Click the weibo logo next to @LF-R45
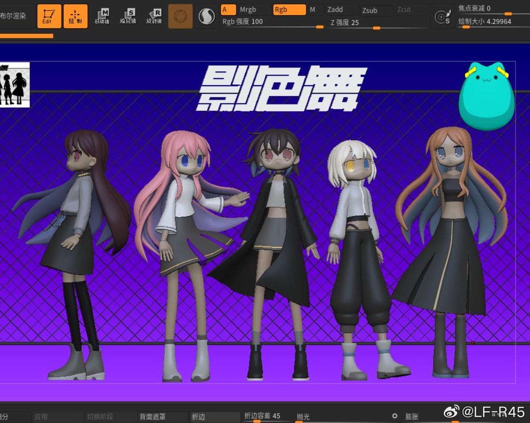530x423 pixels. coord(451,414)
